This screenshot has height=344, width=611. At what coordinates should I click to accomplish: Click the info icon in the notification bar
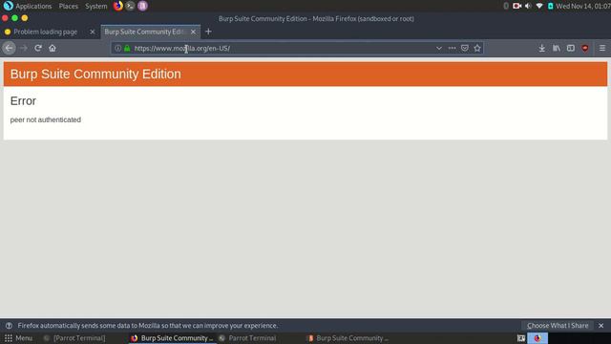tap(9, 325)
